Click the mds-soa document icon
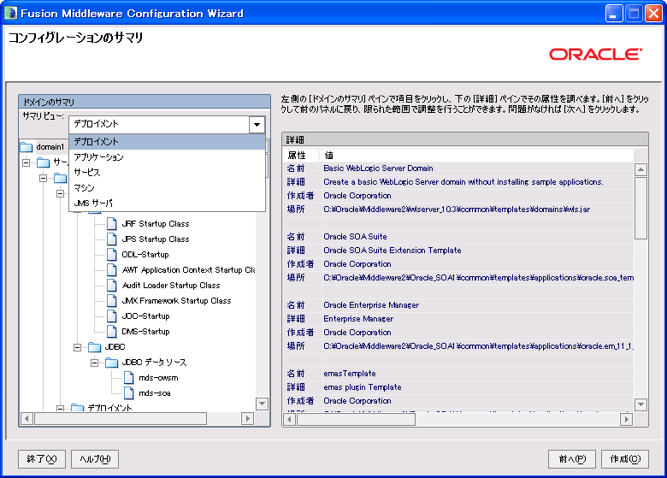The width and height of the screenshot is (667, 478). coord(129,393)
